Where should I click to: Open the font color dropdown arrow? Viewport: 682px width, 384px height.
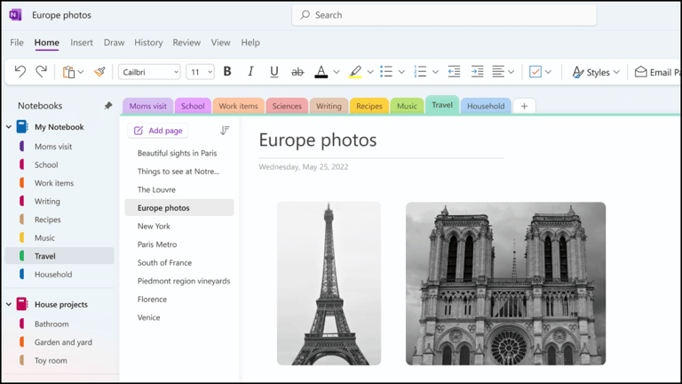[337, 72]
